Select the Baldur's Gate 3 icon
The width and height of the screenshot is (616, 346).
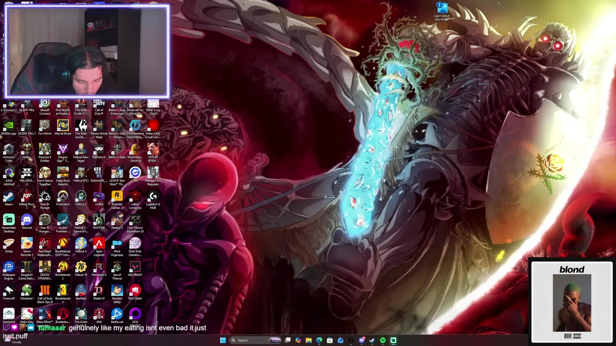[117, 153]
